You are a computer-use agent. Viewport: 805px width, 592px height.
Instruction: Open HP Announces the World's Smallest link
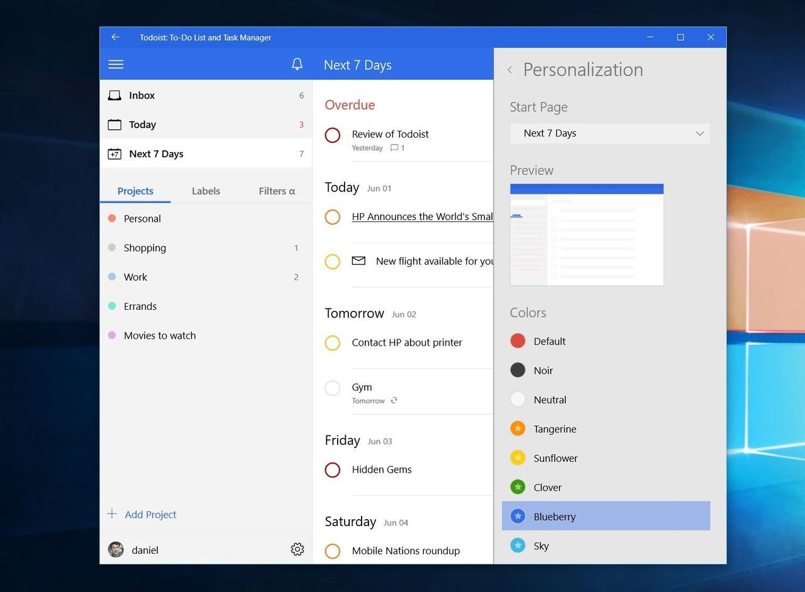pos(423,216)
